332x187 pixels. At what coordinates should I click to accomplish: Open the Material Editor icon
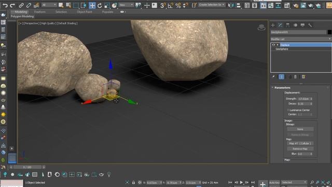287,5
